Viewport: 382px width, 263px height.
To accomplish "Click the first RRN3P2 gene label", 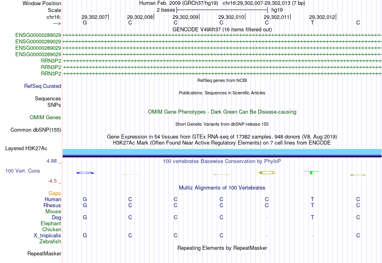I will pyautogui.click(x=51, y=61).
